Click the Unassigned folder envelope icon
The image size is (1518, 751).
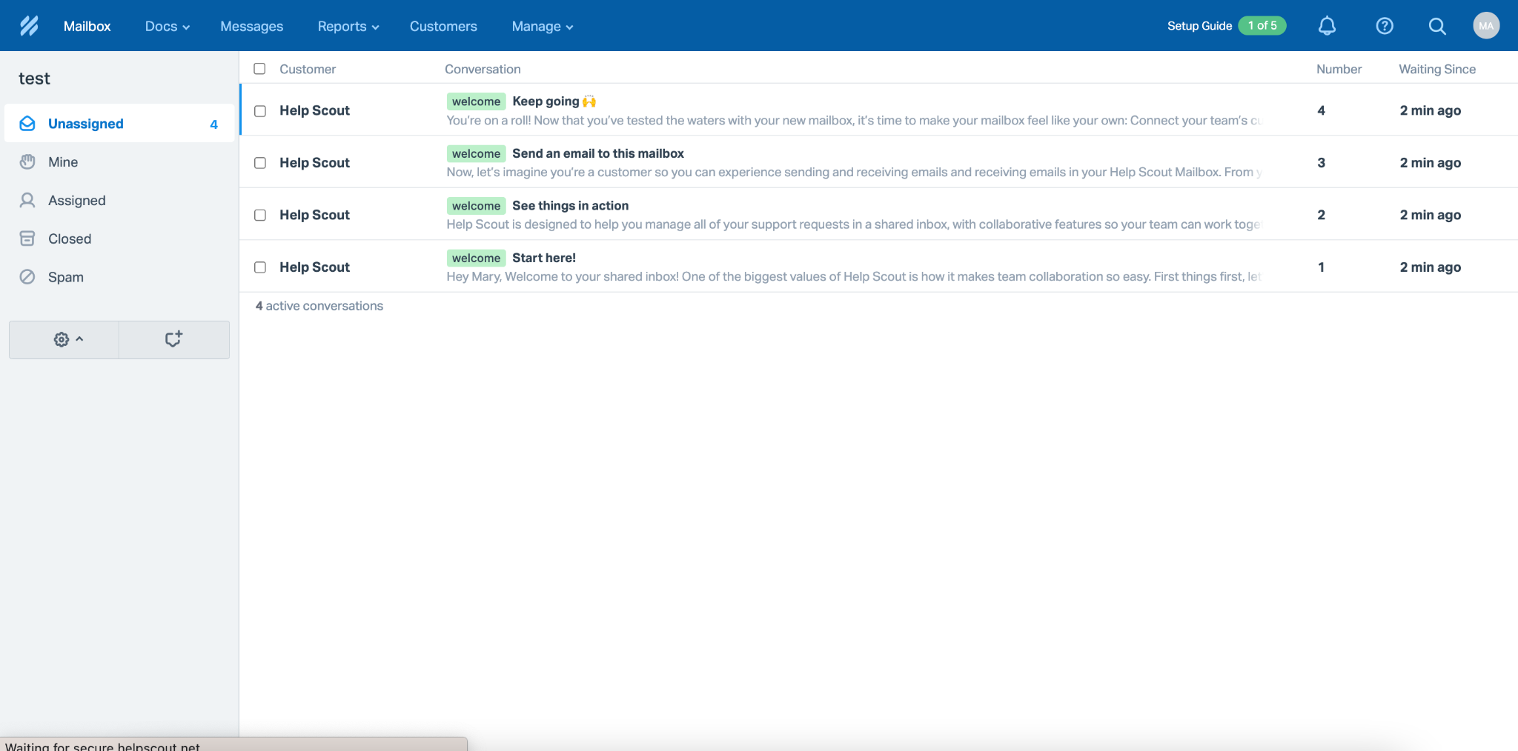(27, 124)
